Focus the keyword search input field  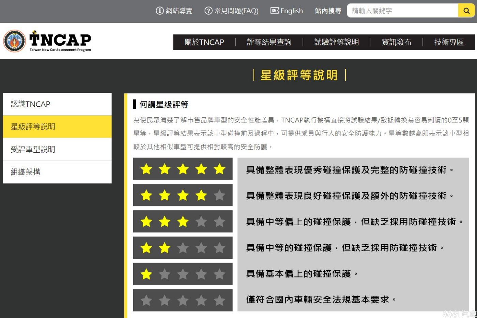click(x=402, y=11)
